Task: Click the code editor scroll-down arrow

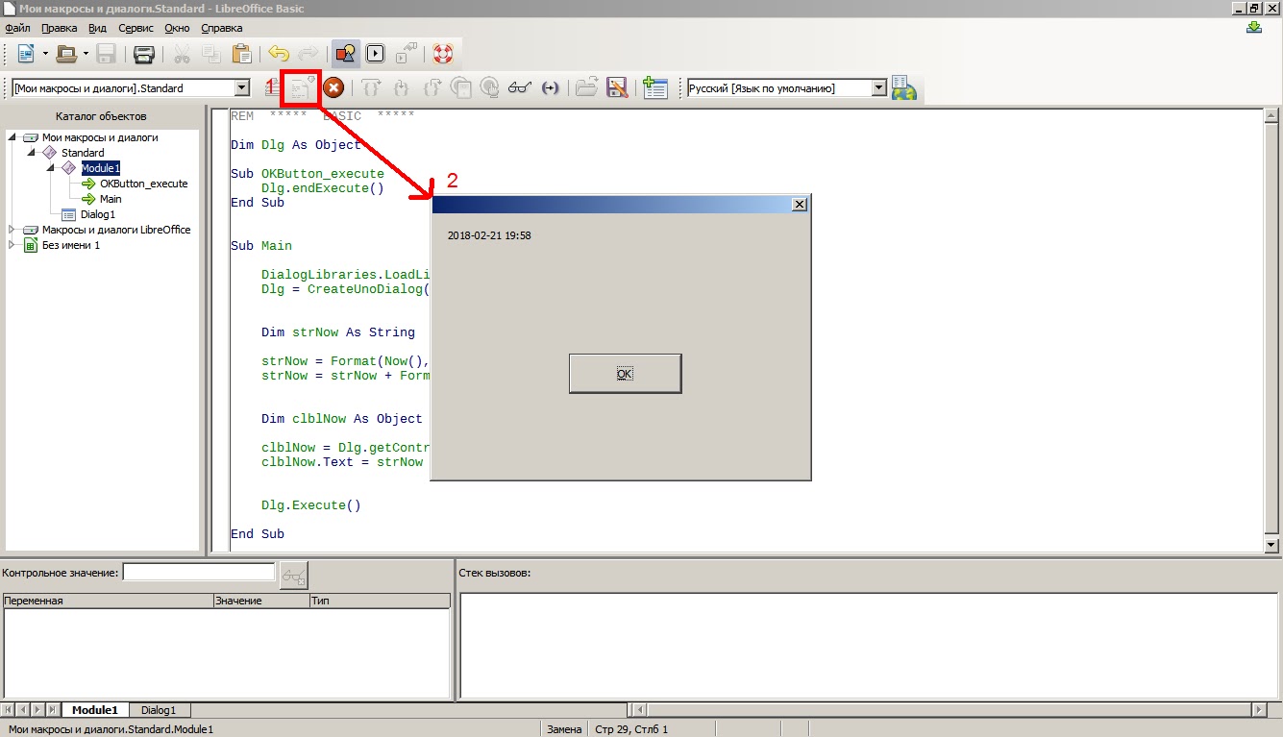Action: 1271,545
